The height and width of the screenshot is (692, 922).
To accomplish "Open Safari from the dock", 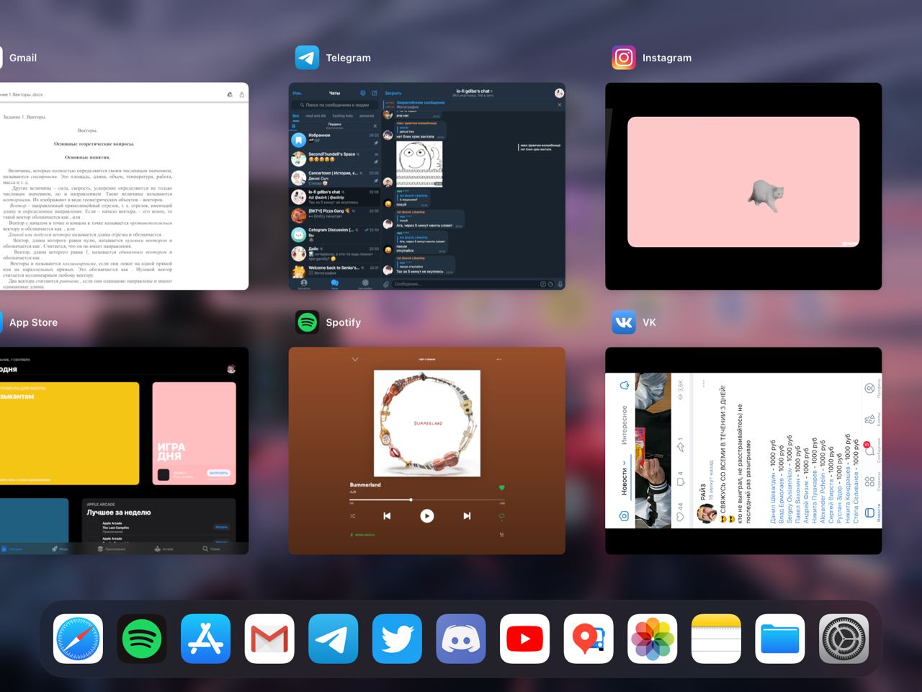I will click(x=78, y=639).
